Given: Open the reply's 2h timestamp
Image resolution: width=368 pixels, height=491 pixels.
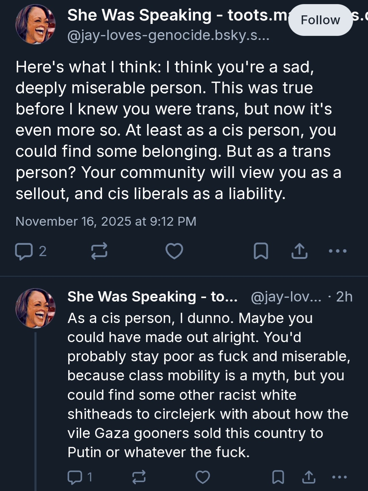Looking at the screenshot, I should click(x=344, y=297).
